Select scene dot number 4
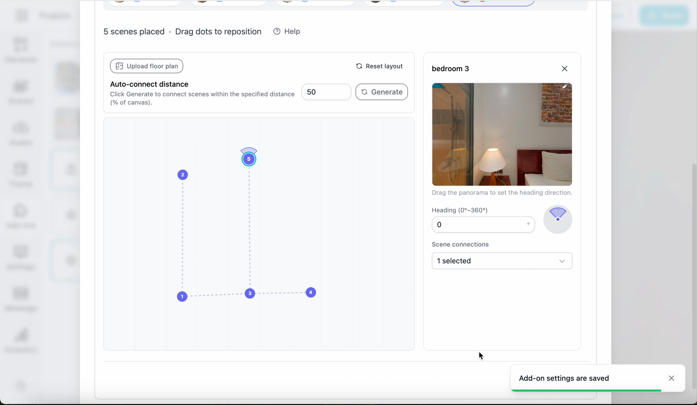697x405 pixels. click(x=311, y=292)
